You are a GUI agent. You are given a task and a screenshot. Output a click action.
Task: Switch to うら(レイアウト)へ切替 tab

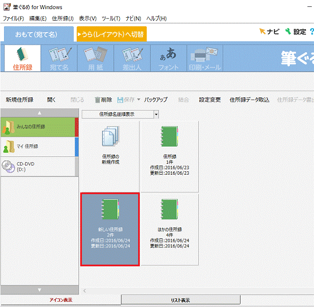112,34
